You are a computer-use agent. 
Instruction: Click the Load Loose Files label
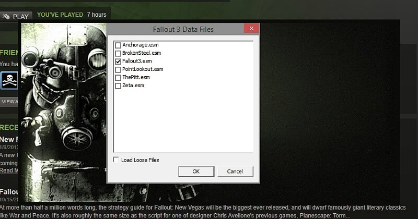[140, 160]
